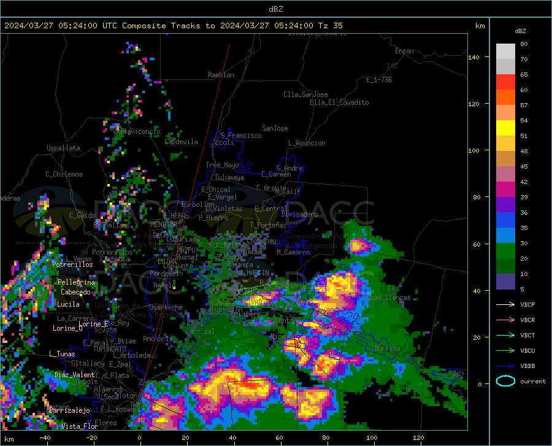Click the Clla.El_Cavadito place label
The height and width of the screenshot is (446, 552).
(x=339, y=102)
